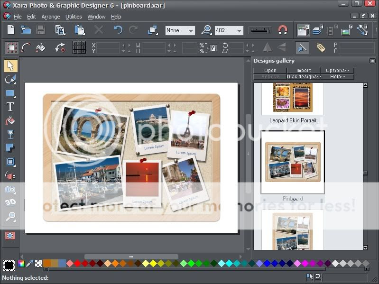Open the Photo tool camera icon
This screenshot has width=379, height=284.
(10, 190)
